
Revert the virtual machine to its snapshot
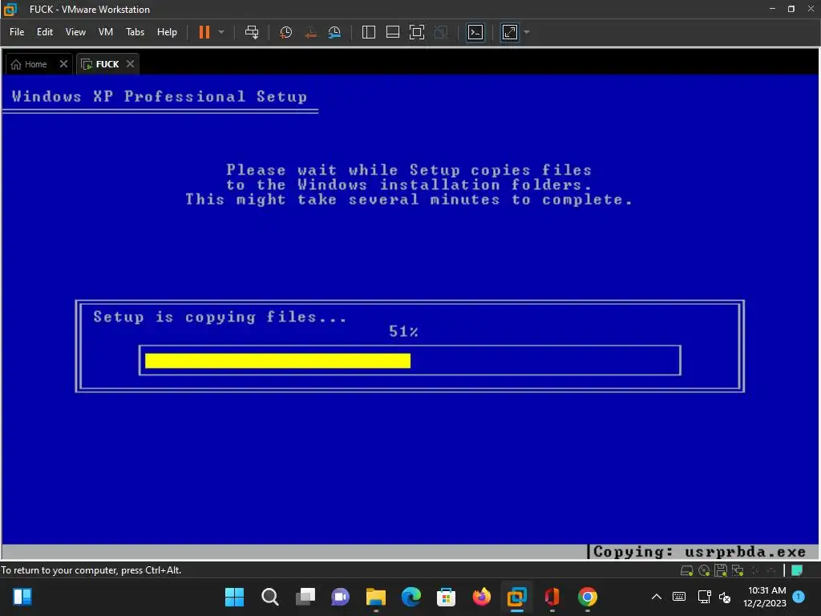(x=310, y=32)
